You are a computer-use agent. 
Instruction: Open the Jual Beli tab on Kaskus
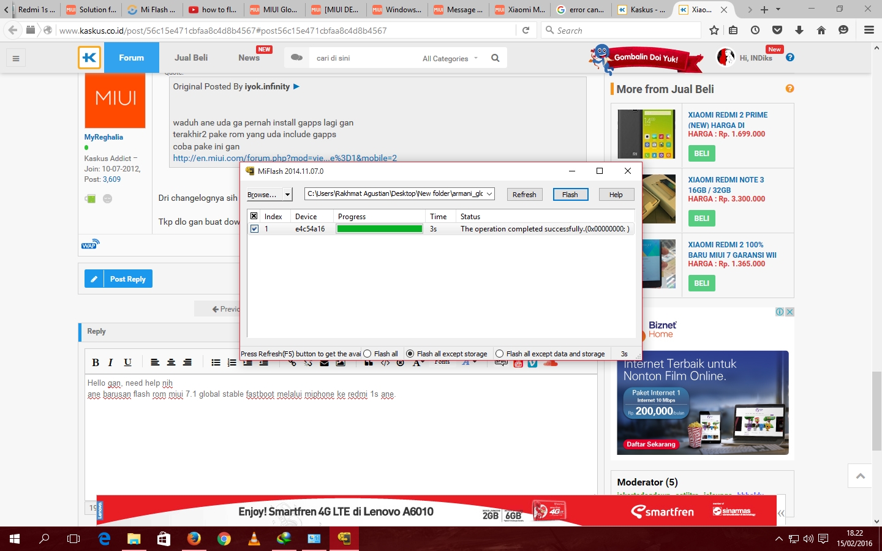[191, 58]
